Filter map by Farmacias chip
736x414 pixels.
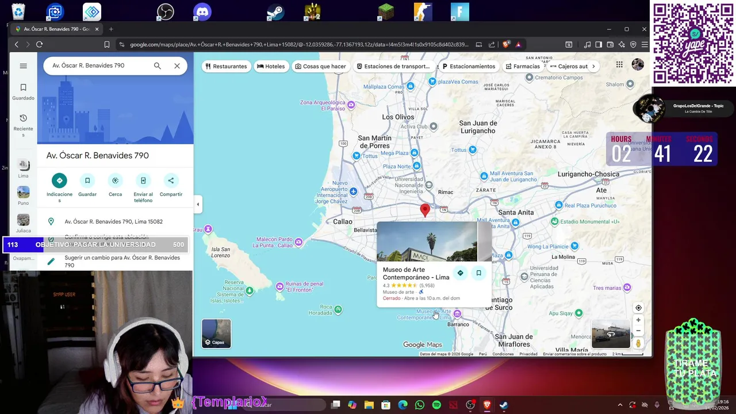click(x=523, y=66)
